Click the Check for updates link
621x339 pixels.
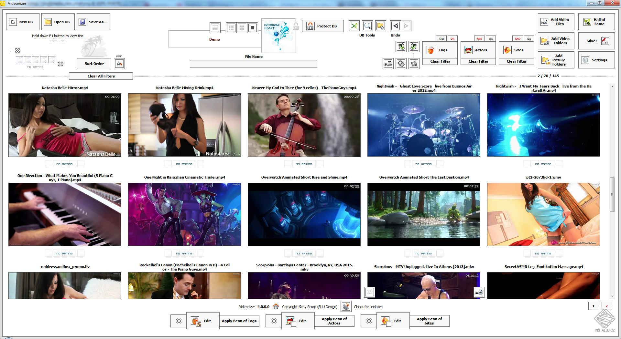click(368, 307)
